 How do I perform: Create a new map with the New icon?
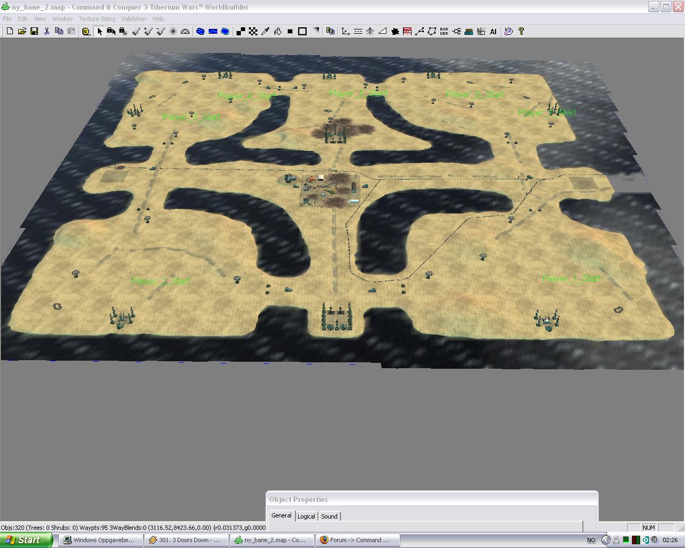click(x=10, y=32)
